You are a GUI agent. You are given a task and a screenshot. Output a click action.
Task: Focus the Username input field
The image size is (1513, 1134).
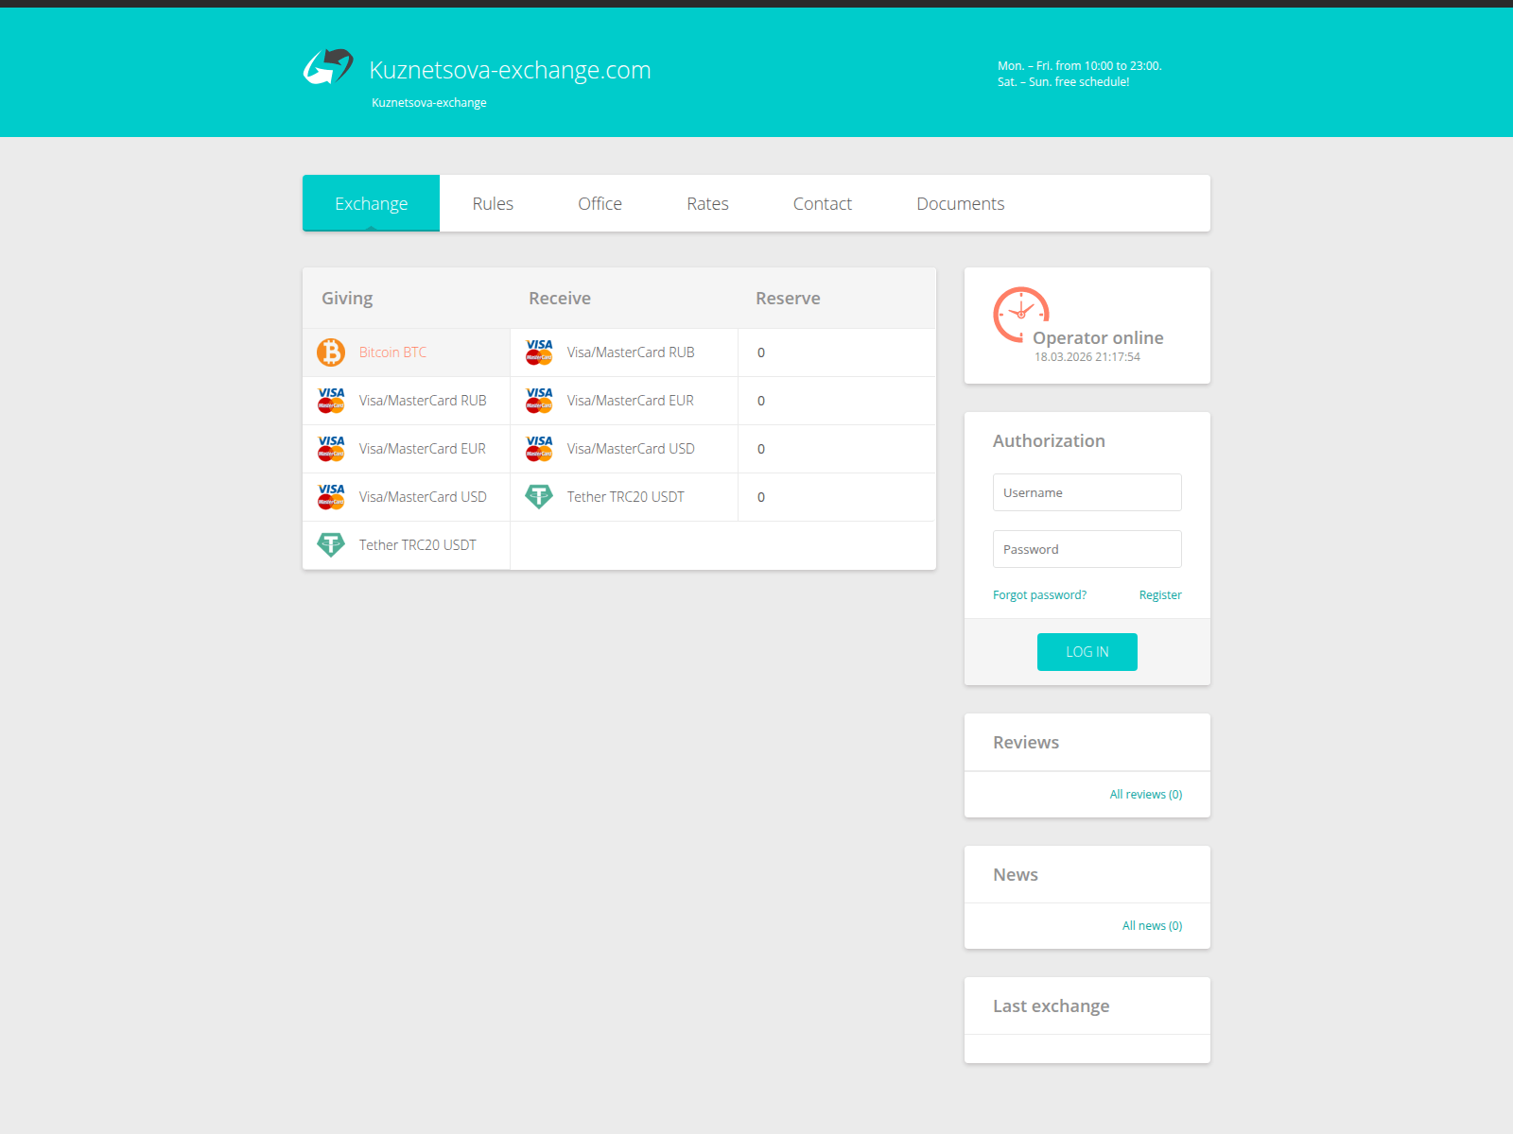tap(1087, 492)
